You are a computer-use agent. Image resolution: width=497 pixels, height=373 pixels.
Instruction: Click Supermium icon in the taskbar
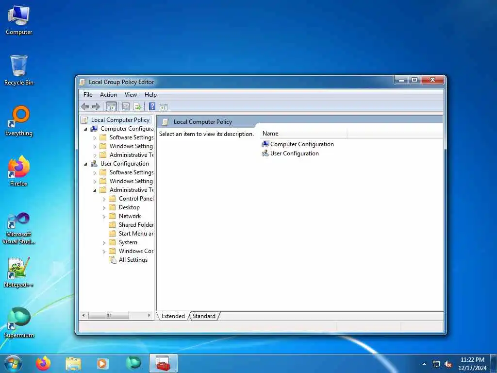[133, 363]
